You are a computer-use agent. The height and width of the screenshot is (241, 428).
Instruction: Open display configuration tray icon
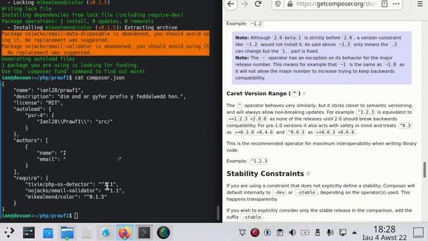(x=342, y=232)
